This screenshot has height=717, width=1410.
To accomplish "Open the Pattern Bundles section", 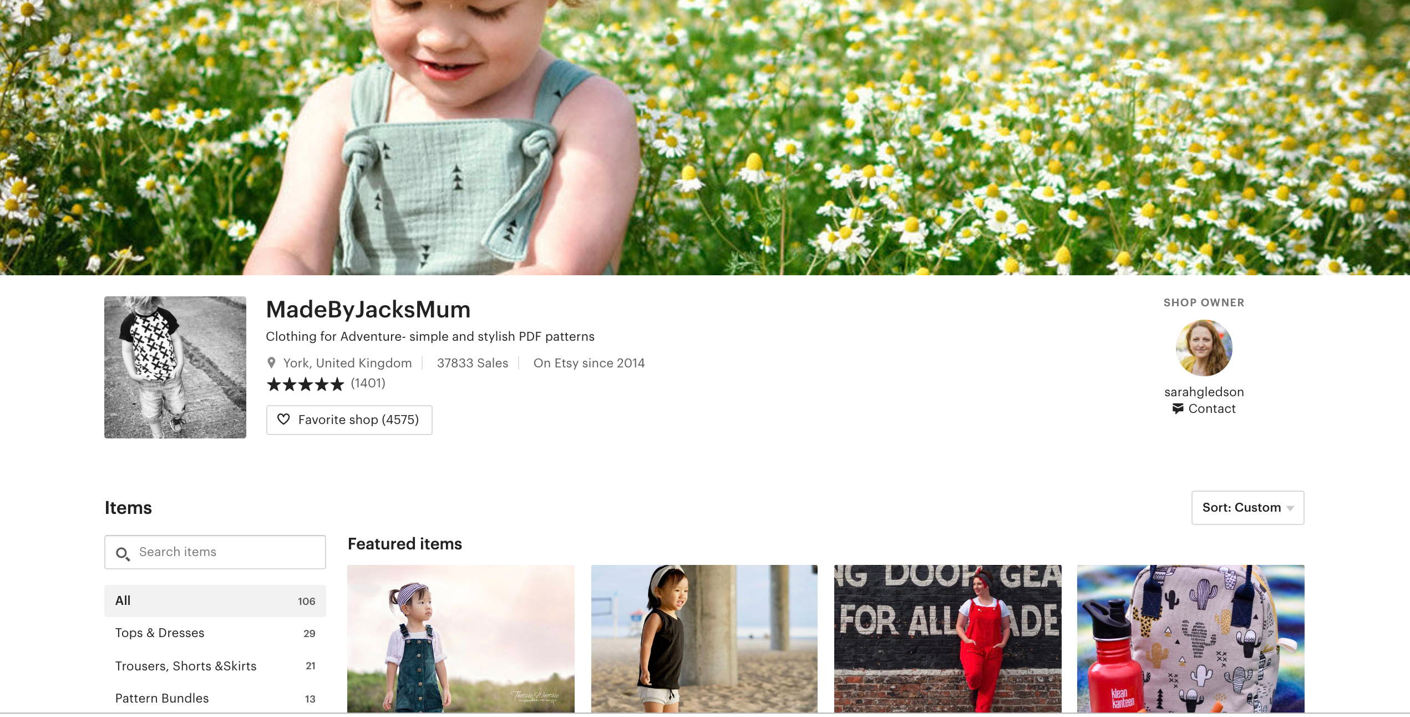I will [x=215, y=698].
